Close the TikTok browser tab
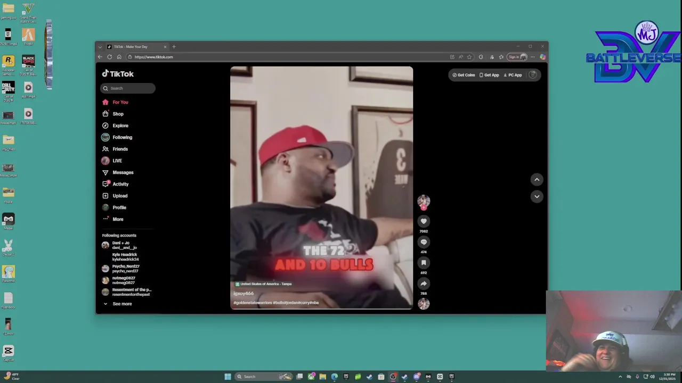The width and height of the screenshot is (682, 383). [x=165, y=47]
